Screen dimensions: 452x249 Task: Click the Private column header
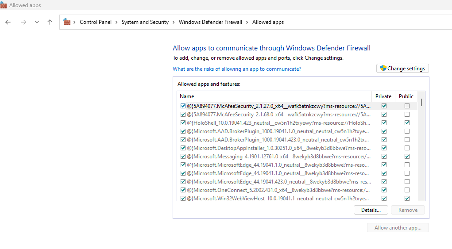383,96
